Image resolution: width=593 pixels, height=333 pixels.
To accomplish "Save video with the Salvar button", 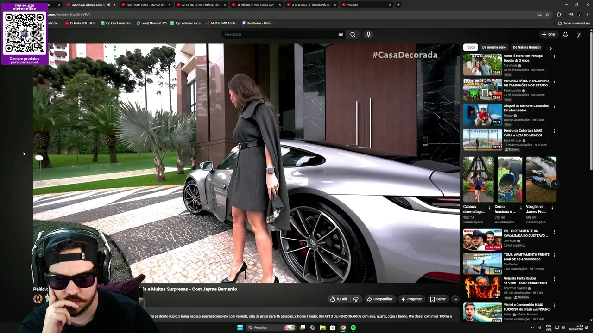I will click(438, 299).
